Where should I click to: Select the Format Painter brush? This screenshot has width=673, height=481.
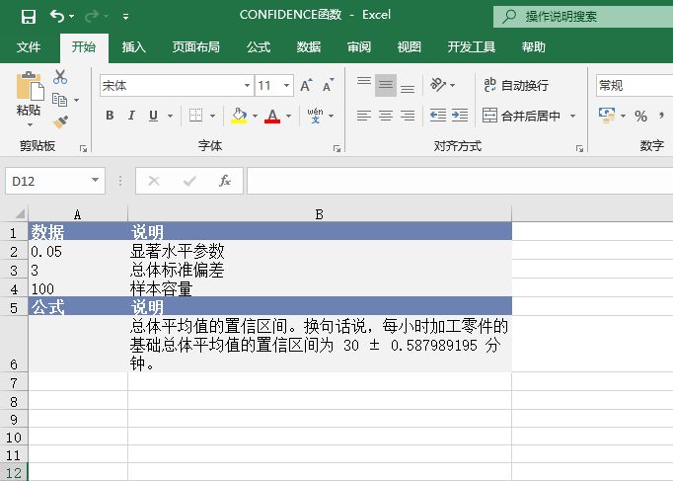pyautogui.click(x=60, y=122)
